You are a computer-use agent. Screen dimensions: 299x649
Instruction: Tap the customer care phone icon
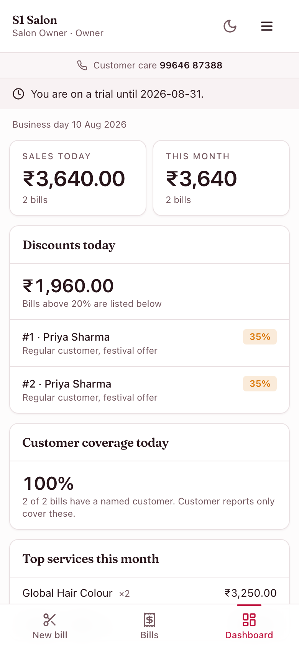(x=82, y=65)
